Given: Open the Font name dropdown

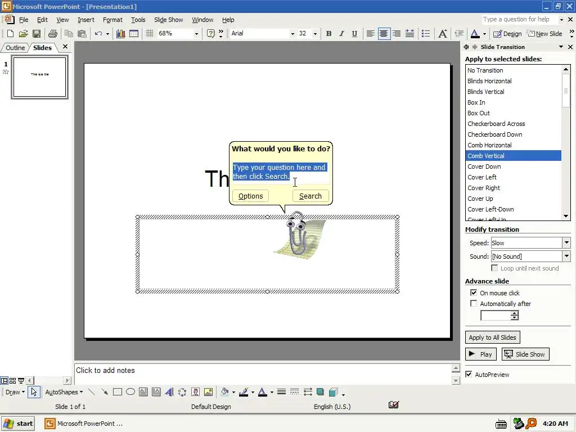Looking at the screenshot, I should (292, 33).
